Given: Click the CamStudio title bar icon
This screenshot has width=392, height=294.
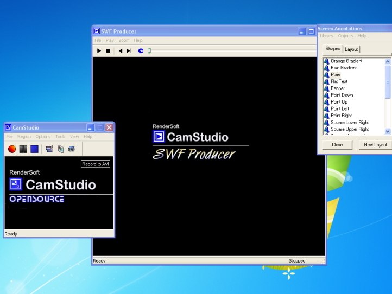Looking at the screenshot, I should click(x=8, y=127).
